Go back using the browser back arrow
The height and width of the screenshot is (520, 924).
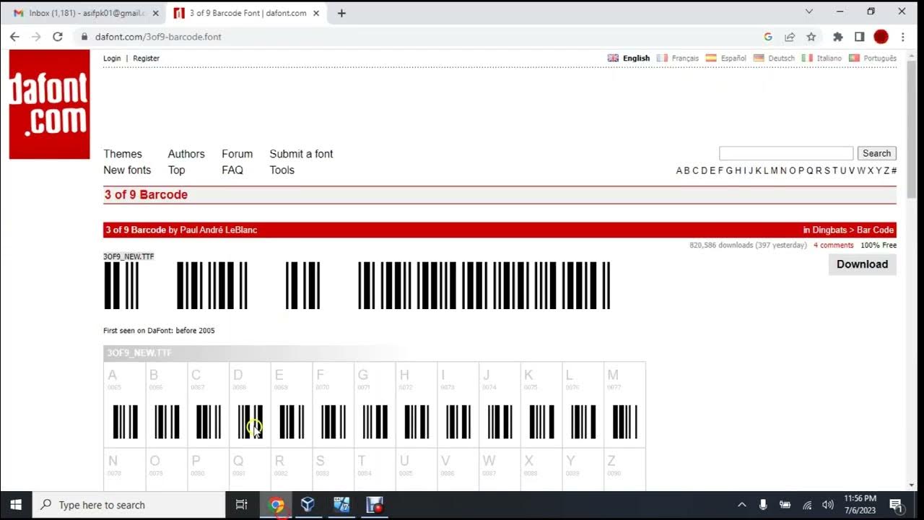[x=14, y=37]
